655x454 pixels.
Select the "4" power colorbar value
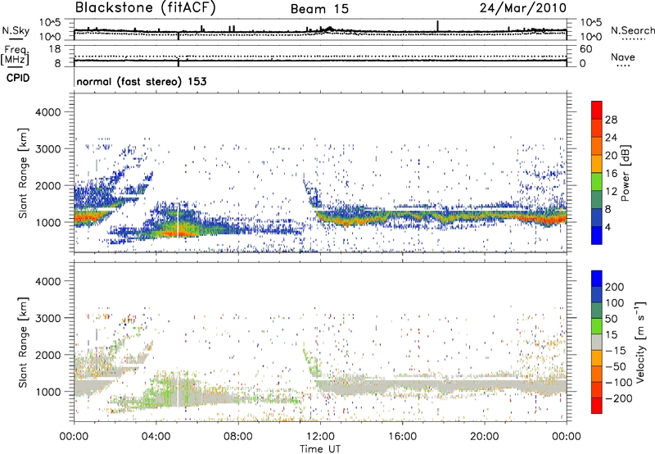tap(608, 227)
